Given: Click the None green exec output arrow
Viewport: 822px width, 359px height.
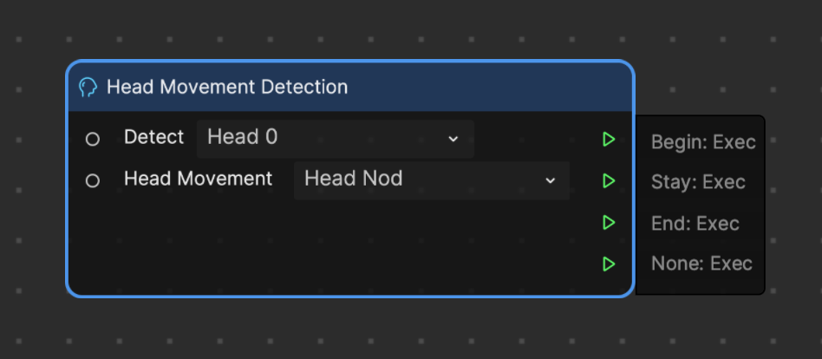Looking at the screenshot, I should tap(609, 264).
